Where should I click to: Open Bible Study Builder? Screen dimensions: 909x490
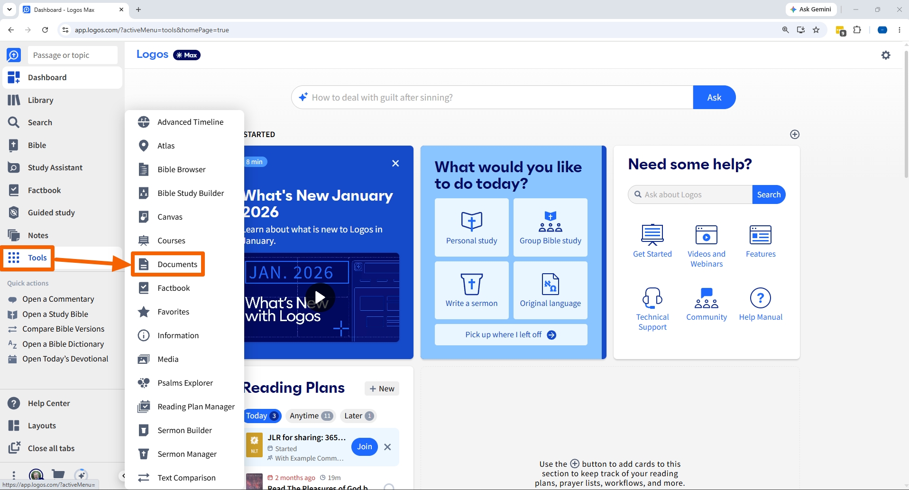pyautogui.click(x=184, y=193)
